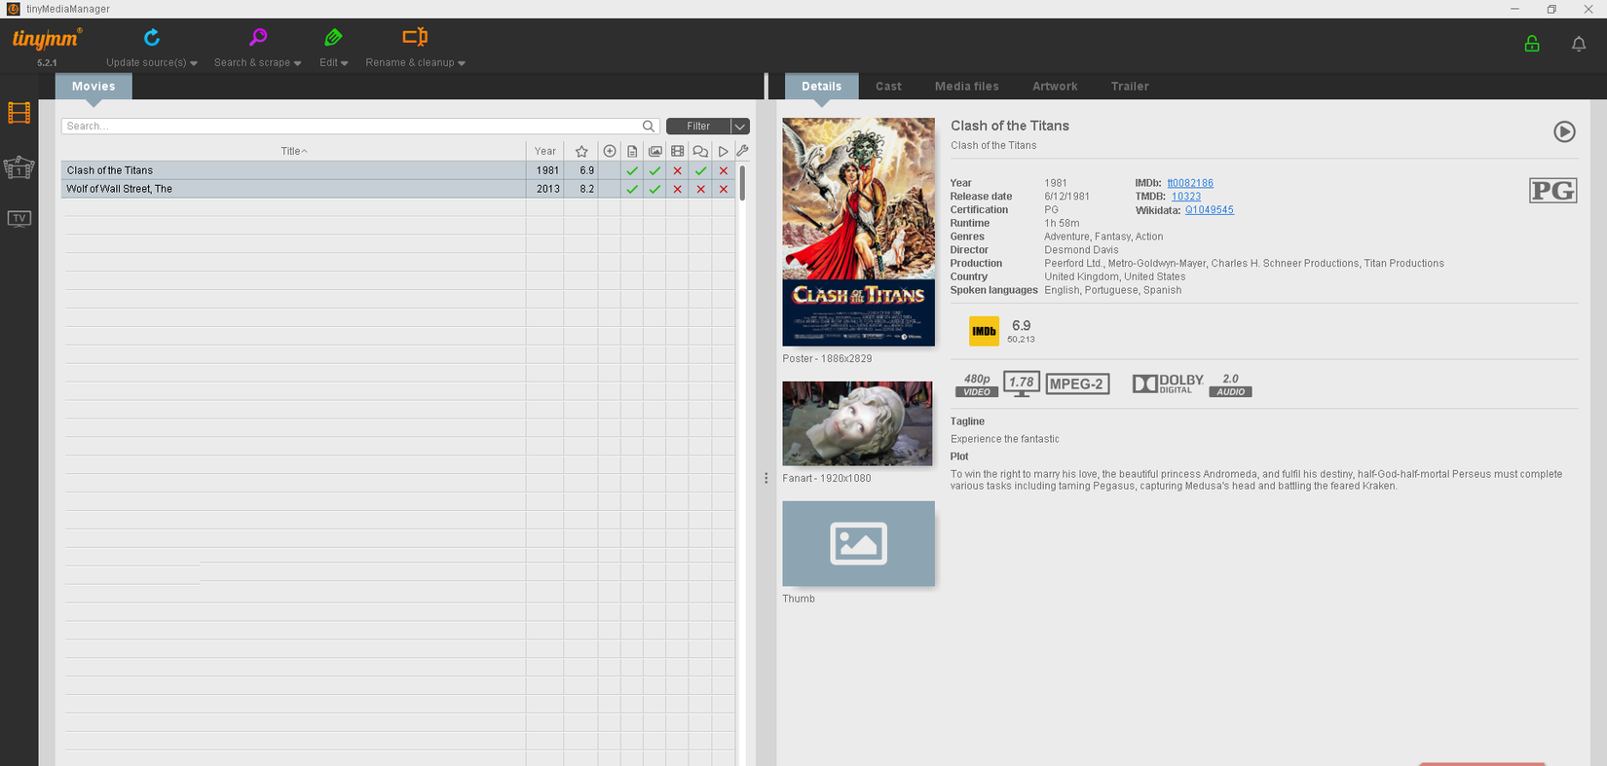Click the Rename & cleanup icon
1607x766 pixels.
pos(415,38)
